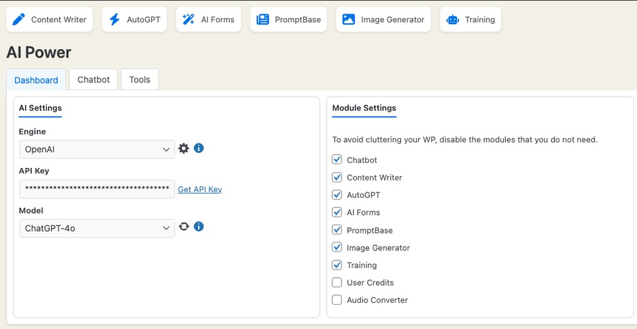This screenshot has height=329, width=637.
Task: Click the AI Forms magic wand icon
Action: click(x=188, y=19)
